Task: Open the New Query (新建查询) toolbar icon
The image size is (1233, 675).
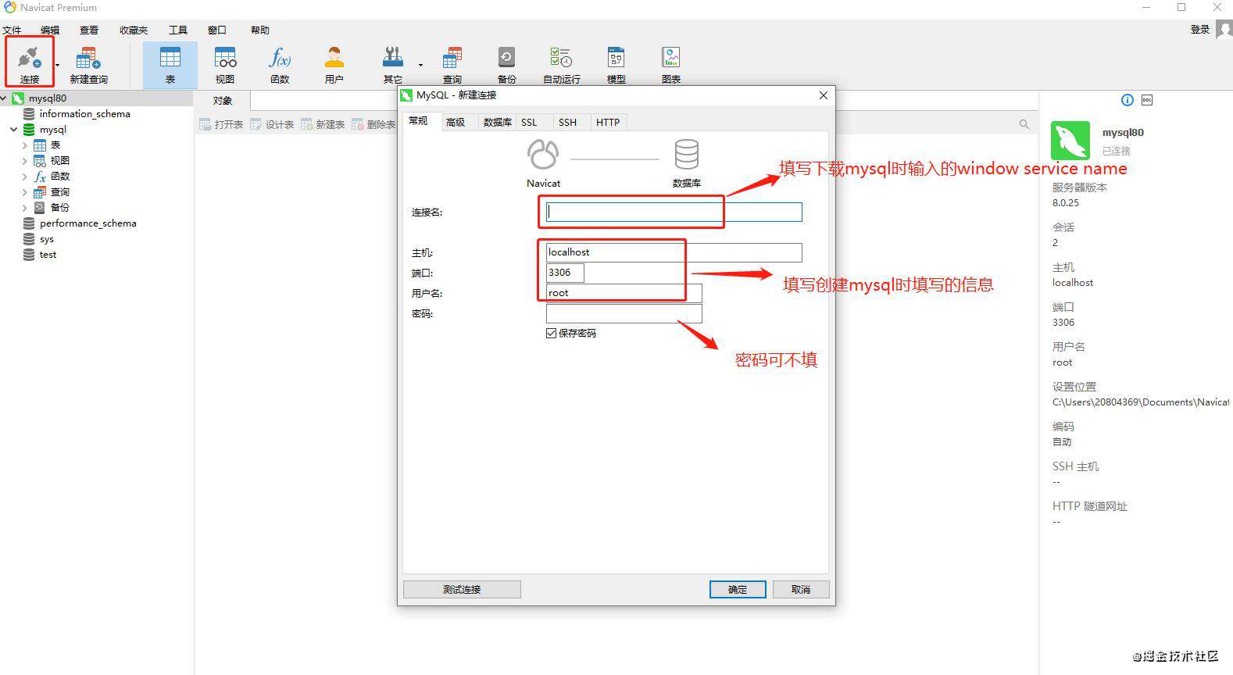Action: 88,59
